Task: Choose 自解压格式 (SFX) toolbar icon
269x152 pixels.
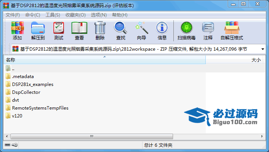Action: coord(232,30)
